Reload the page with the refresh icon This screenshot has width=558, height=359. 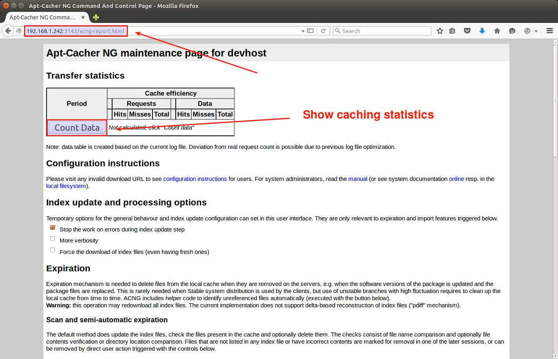pos(323,31)
